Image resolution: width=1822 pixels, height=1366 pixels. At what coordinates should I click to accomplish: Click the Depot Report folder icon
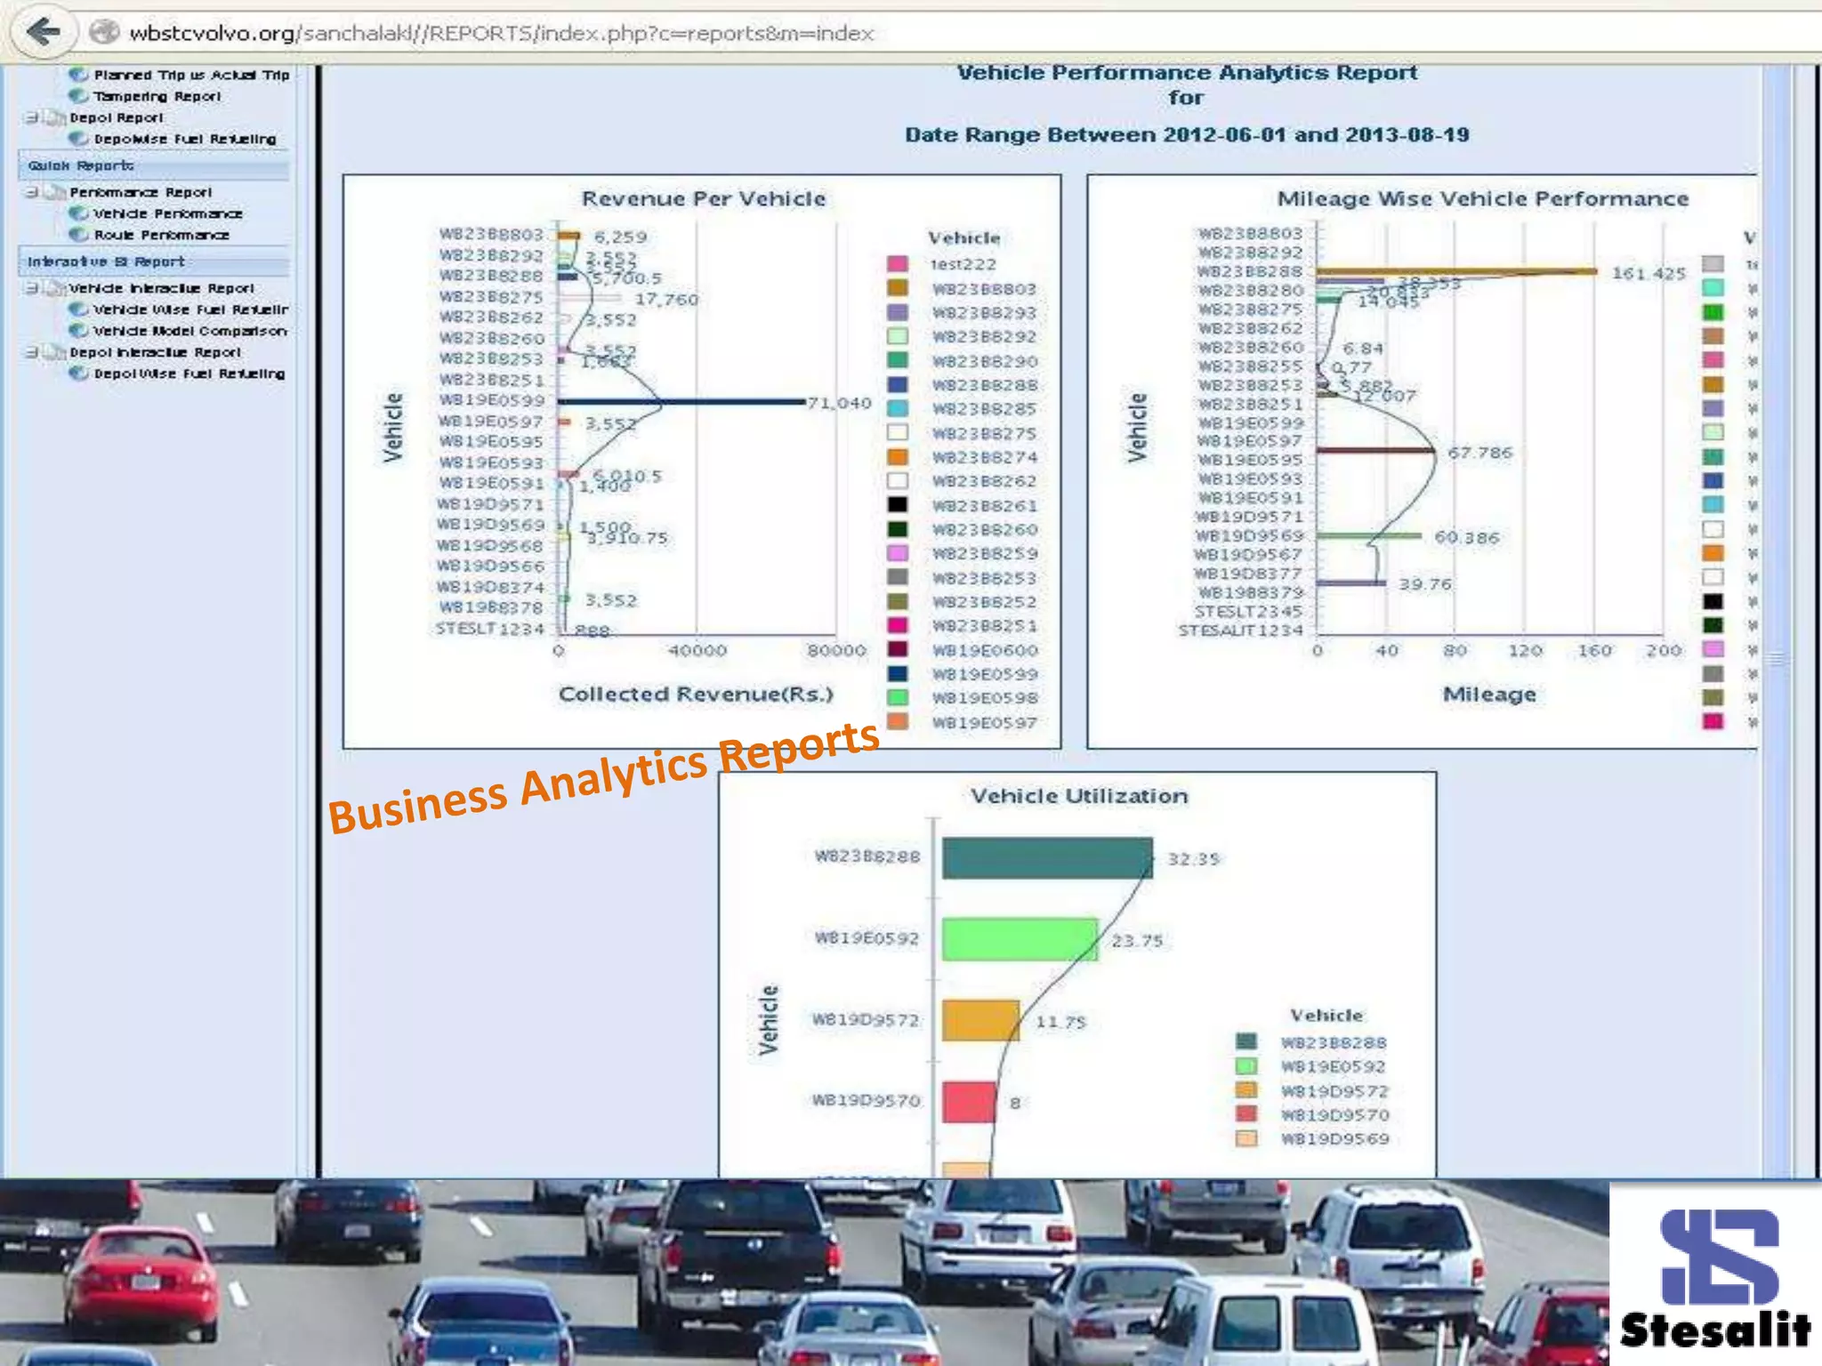click(x=56, y=118)
